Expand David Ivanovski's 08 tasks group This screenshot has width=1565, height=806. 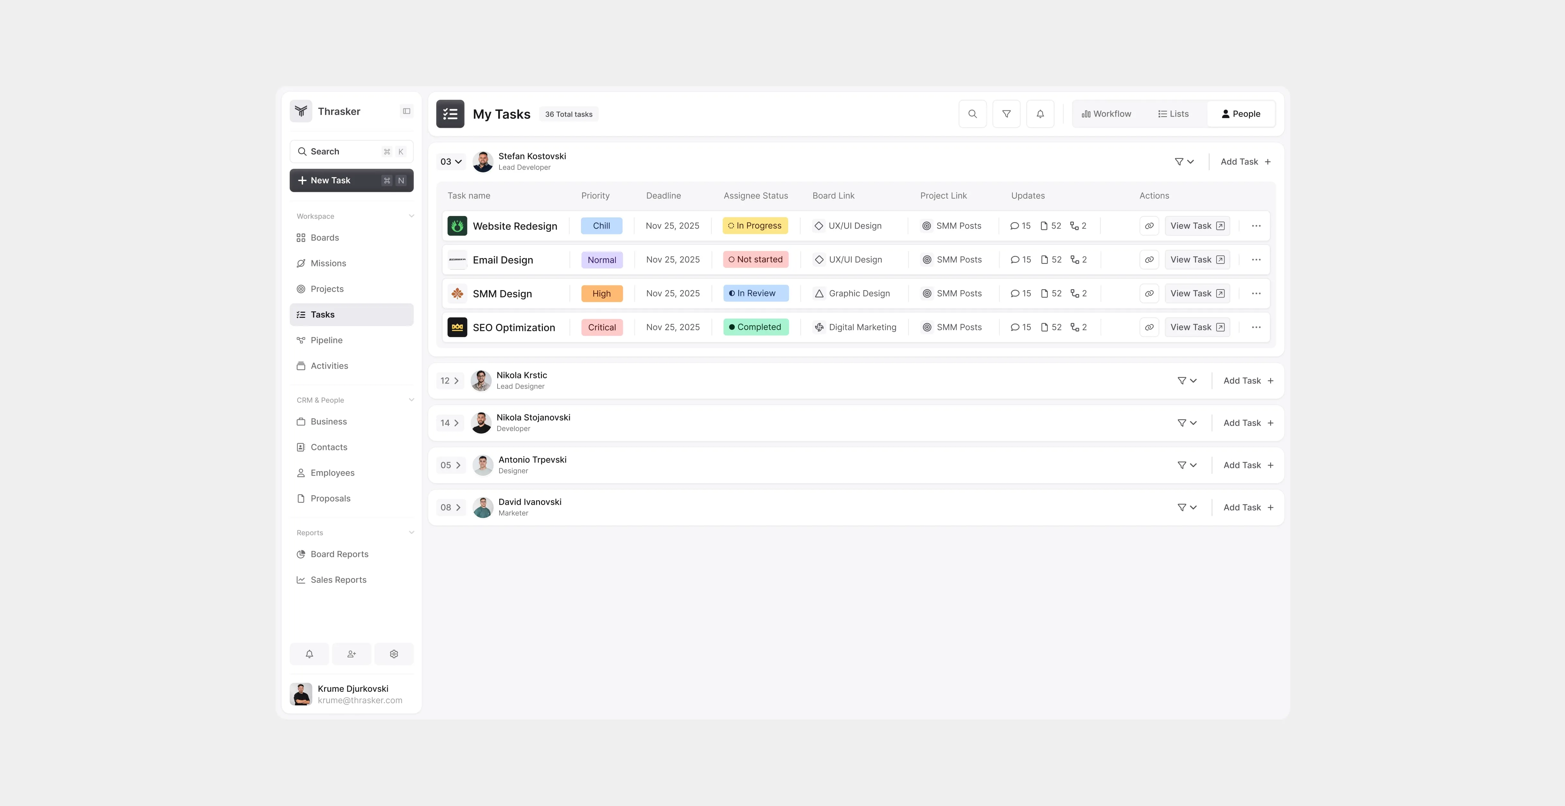(x=450, y=507)
